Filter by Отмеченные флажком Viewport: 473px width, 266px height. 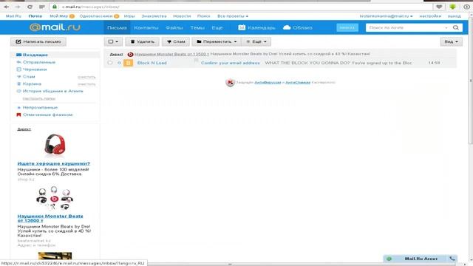(47, 115)
